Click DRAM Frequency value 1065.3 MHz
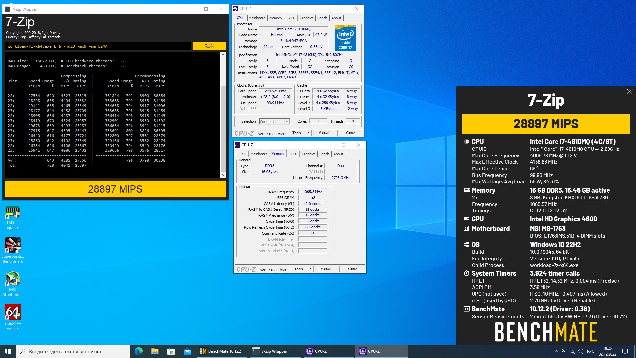Viewport: 636px width, 358px height. pyautogui.click(x=312, y=192)
